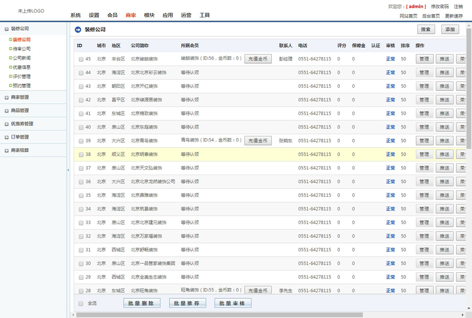This screenshot has height=318, width=472.
Task: Click the sidebar collapse arrow handle
Action: point(68,170)
